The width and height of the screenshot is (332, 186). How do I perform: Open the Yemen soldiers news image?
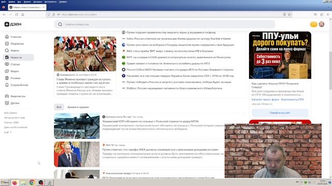[85, 54]
